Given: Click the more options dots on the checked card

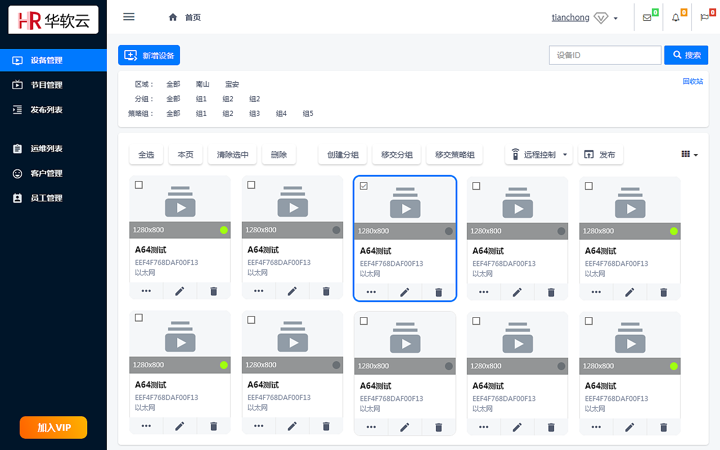Looking at the screenshot, I should pos(371,292).
